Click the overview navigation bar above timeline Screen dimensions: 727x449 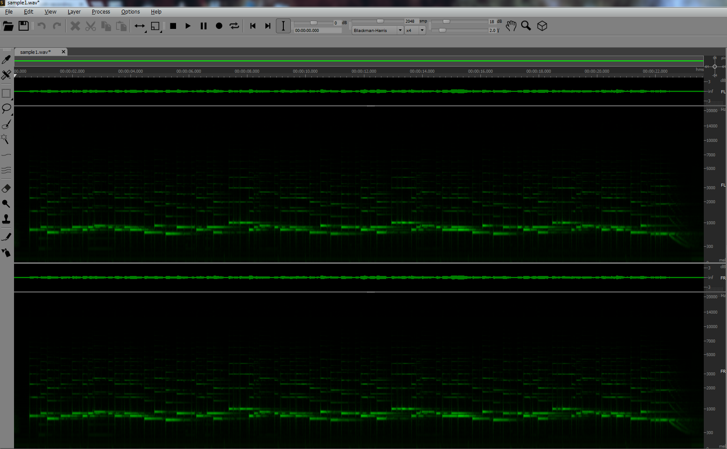pyautogui.click(x=359, y=61)
